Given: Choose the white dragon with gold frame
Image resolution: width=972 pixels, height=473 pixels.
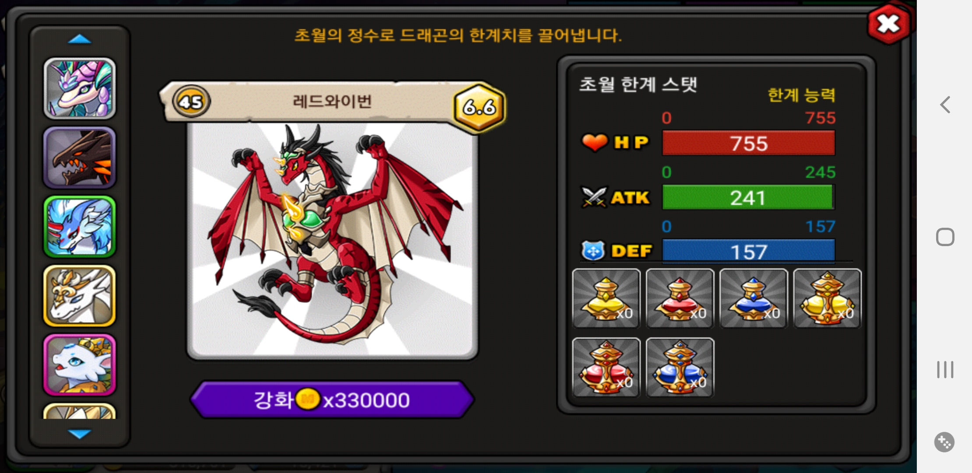Looking at the screenshot, I should [x=79, y=296].
